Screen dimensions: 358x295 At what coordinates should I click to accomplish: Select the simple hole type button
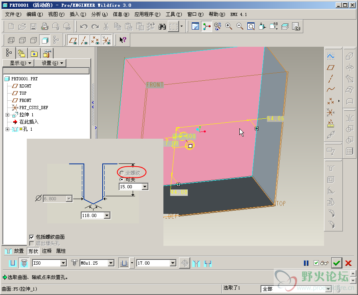coord(13,263)
